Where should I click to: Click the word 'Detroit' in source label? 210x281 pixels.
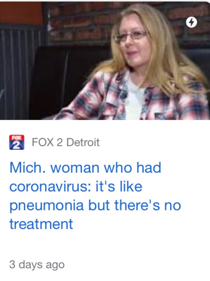(x=83, y=142)
